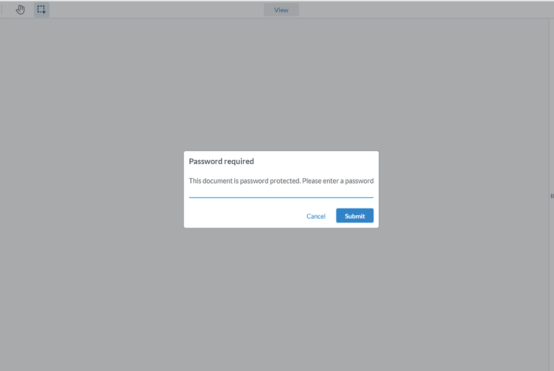Choose the select-region tool in the toolbar

pos(41,9)
